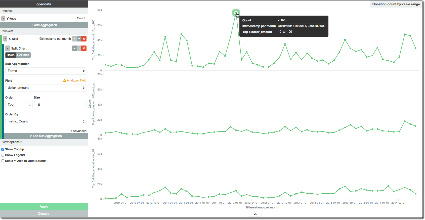Open the dollar_amount Field dropdown
425x220 pixels.
coord(46,88)
